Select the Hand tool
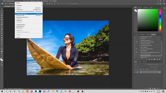 point(2,51)
